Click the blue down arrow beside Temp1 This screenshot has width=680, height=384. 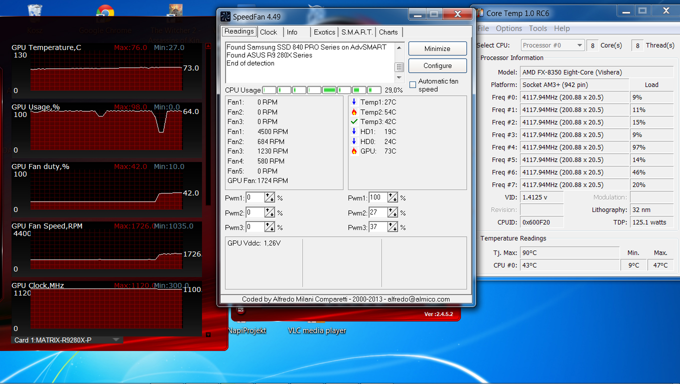click(354, 102)
